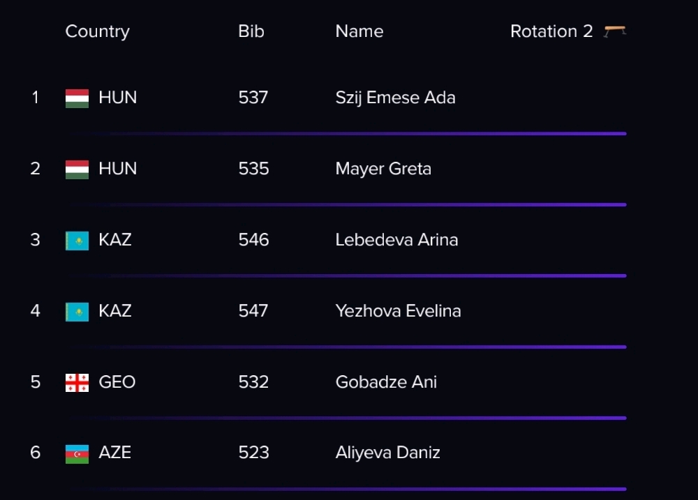Click Hungary flag beside Mayer Greta
The width and height of the screenshot is (698, 500).
77,169
